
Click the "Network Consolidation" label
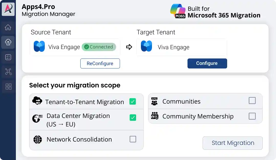(x=79, y=139)
